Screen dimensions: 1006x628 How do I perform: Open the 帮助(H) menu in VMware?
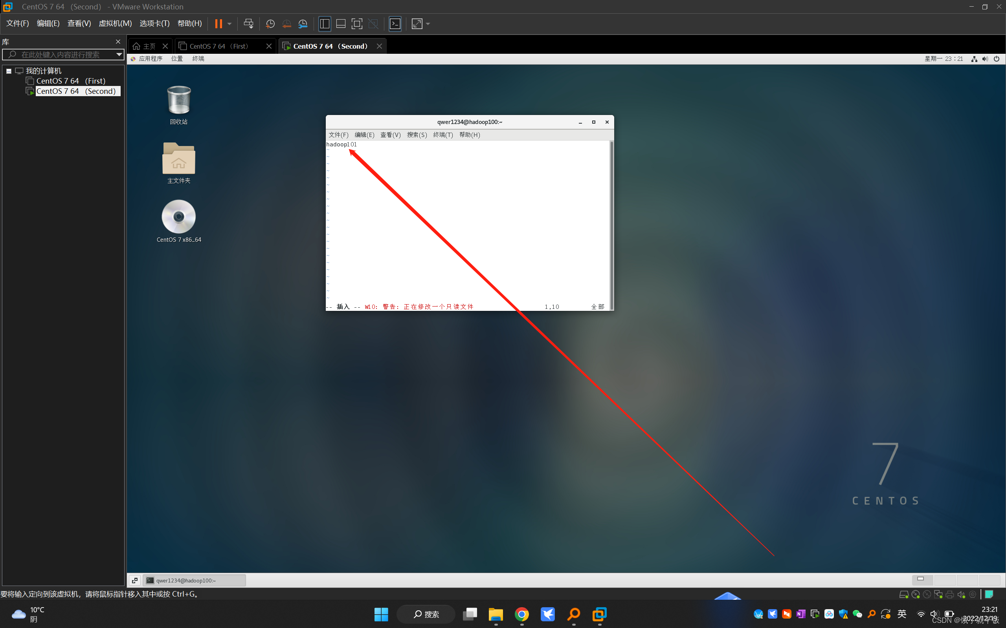coord(189,23)
